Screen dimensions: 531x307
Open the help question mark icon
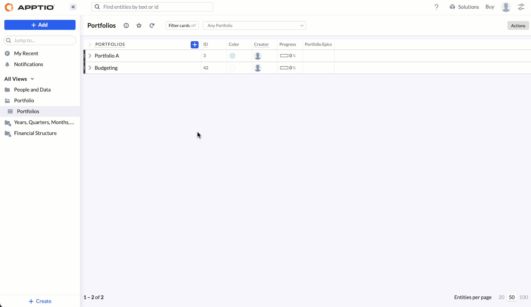click(436, 7)
